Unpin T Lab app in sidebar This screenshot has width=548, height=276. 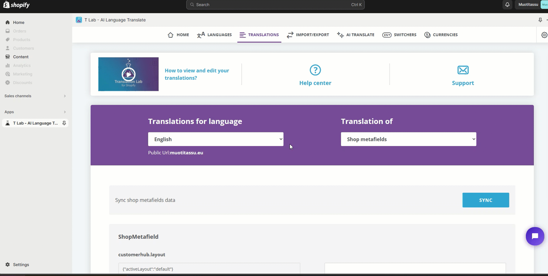64,123
